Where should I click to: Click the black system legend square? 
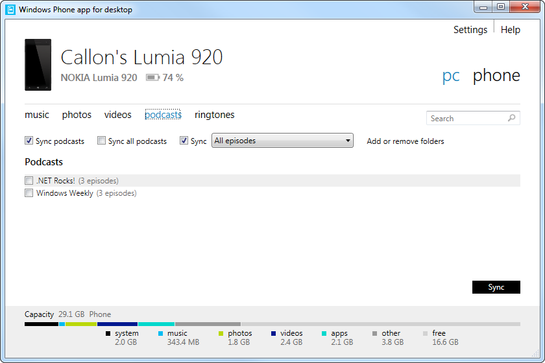[108, 334]
